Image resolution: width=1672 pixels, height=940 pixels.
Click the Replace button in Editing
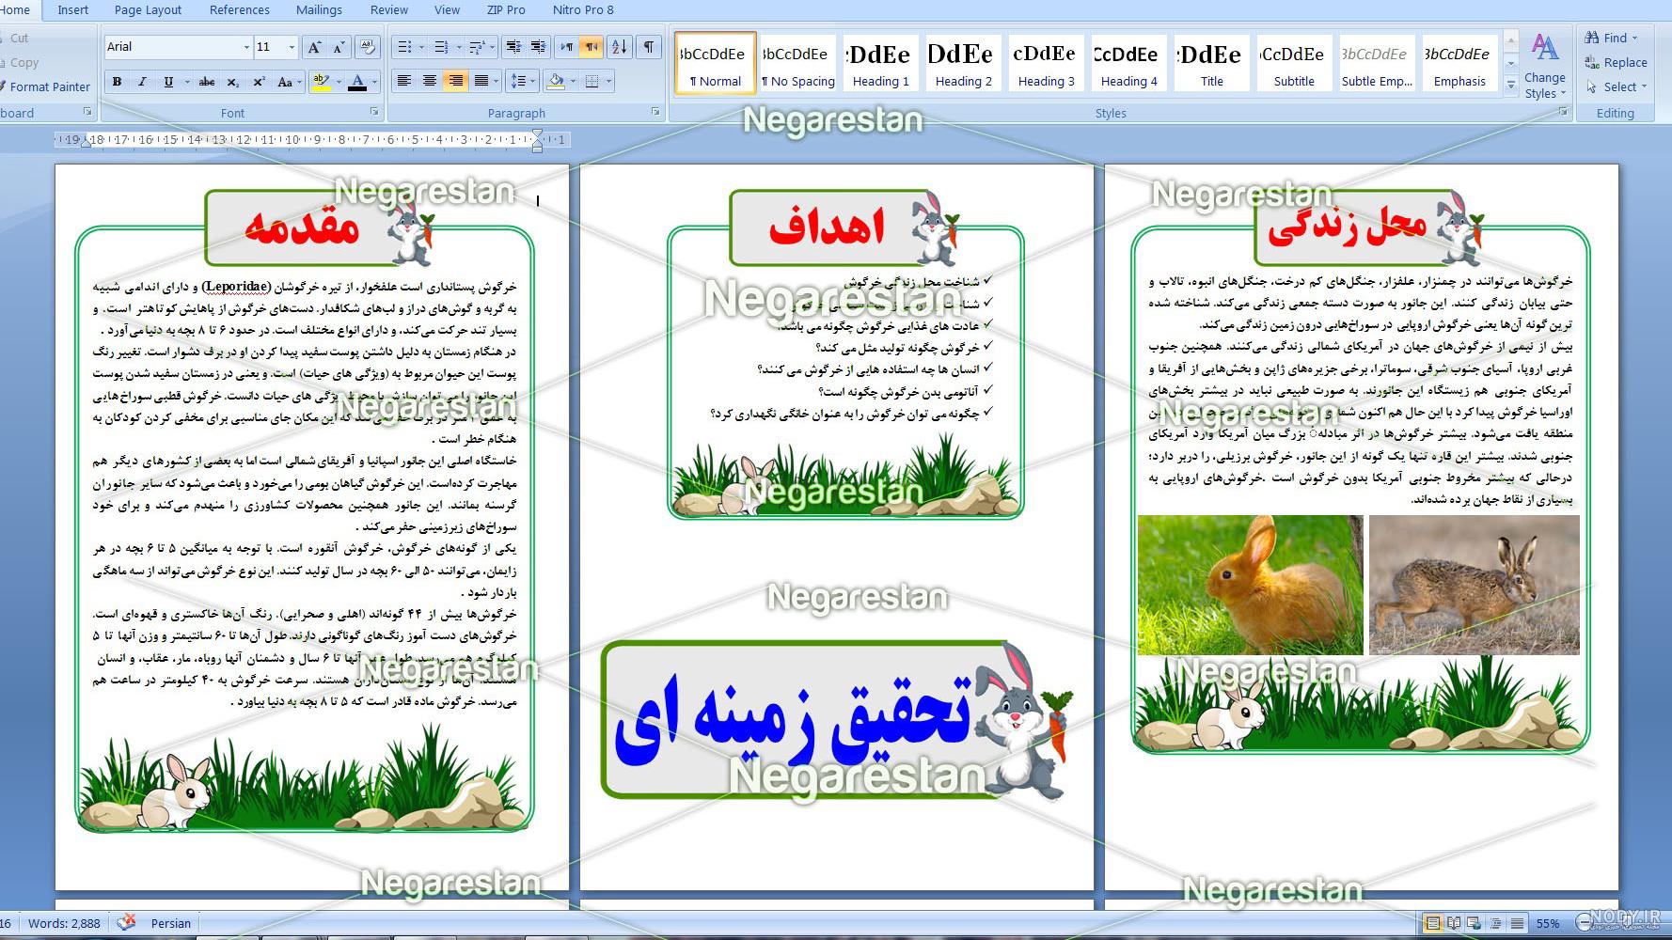click(x=1616, y=62)
